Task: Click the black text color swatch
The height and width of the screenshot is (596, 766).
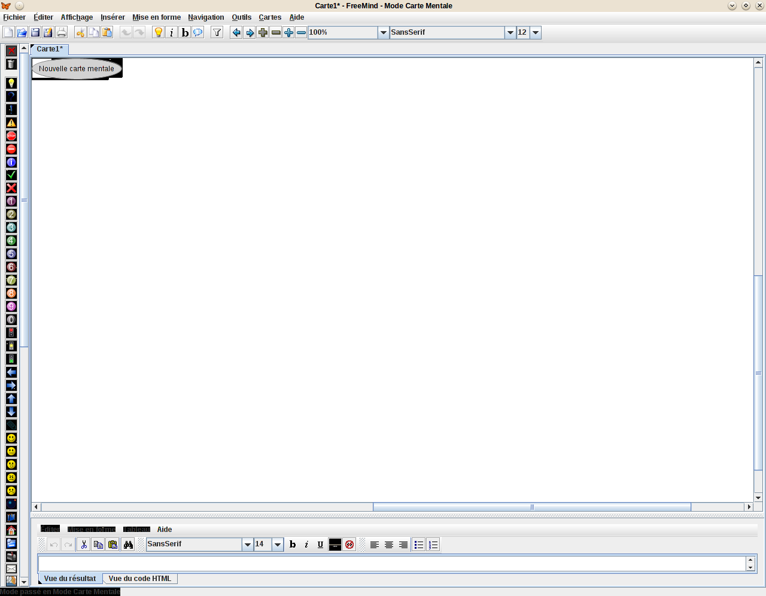Action: [x=335, y=545]
